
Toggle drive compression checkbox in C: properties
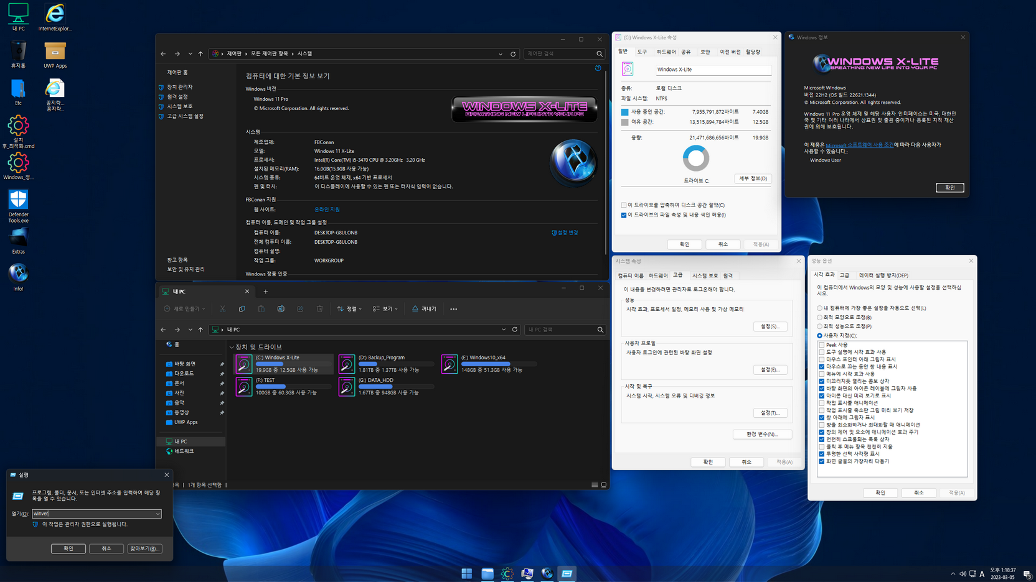[624, 205]
